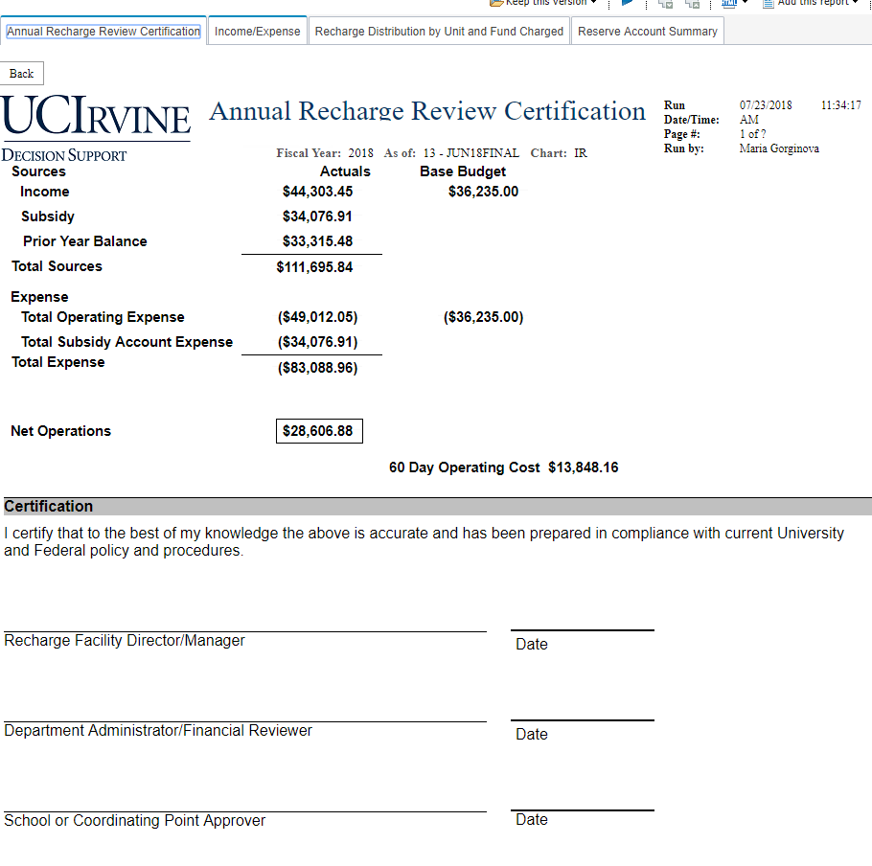Click the Actuals column header
872x866 pixels.
pos(345,171)
